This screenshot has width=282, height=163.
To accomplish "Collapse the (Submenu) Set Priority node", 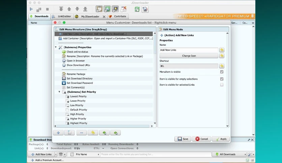I will (59, 92).
